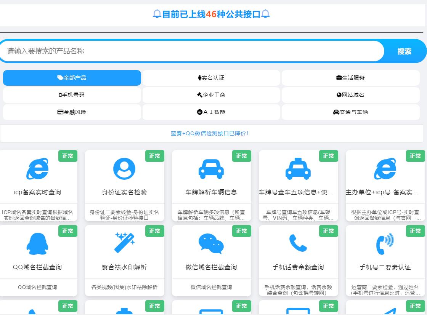Filter by 手机号码 category
The width and height of the screenshot is (427, 315).
tap(72, 95)
